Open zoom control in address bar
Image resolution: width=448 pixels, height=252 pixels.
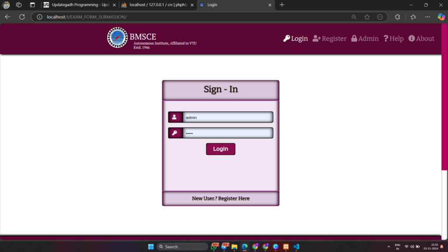coord(354,17)
